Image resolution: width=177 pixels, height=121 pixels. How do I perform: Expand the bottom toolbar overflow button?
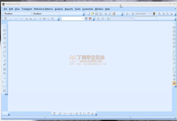tap(96, 114)
